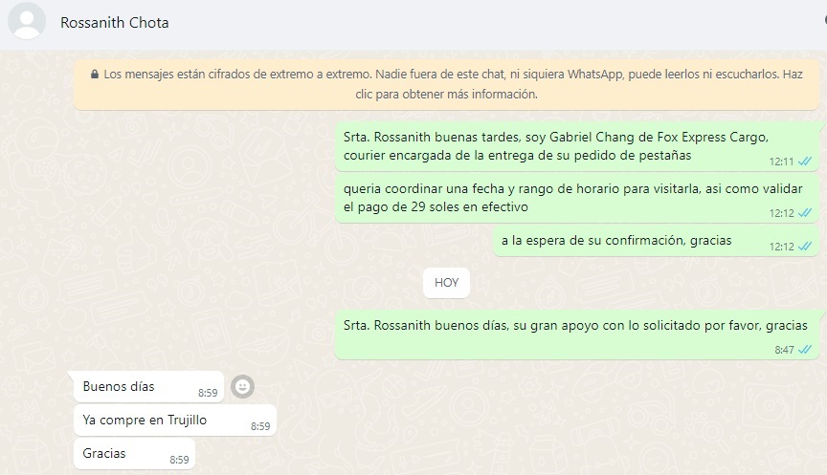827x475 pixels.
Task: Click the blue read ticks on the 12:11 message
Action: click(x=805, y=162)
